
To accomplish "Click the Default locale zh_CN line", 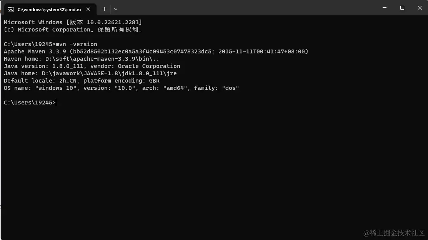I will 82,81.
